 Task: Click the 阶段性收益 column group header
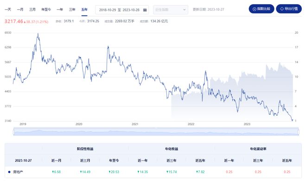(x=85, y=149)
